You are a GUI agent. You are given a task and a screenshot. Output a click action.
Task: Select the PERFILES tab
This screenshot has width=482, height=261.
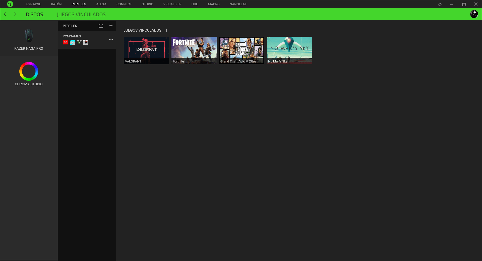pos(79,4)
